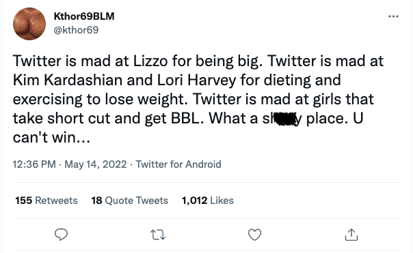Open the Kthor69BLM display name
The height and width of the screenshot is (253, 413).
[x=84, y=16]
